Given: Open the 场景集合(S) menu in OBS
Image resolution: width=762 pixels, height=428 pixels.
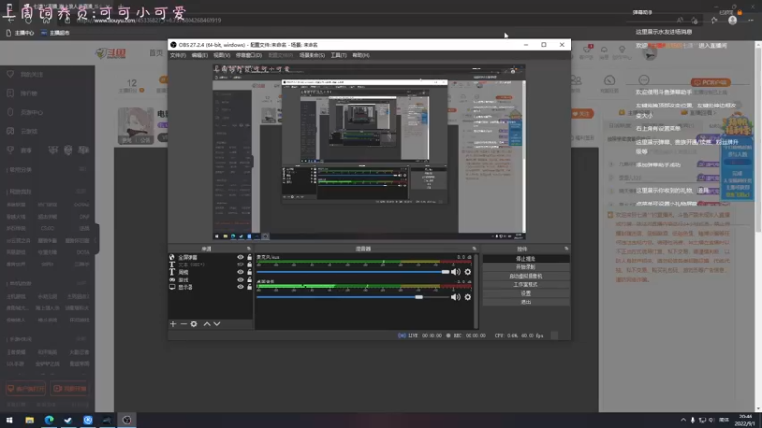Looking at the screenshot, I should click(x=312, y=55).
